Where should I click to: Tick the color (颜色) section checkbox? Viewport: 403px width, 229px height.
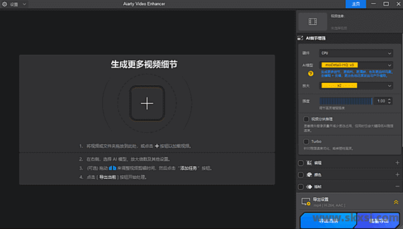click(x=301, y=175)
